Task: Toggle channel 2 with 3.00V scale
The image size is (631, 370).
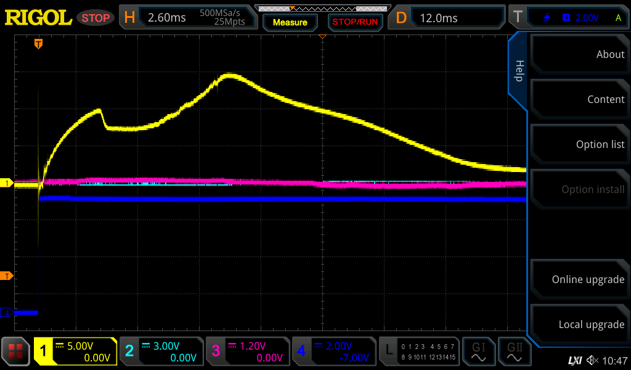Action: (160, 351)
